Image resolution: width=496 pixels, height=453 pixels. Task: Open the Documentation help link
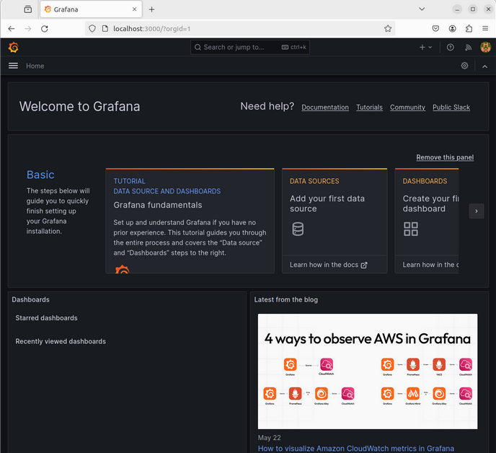pos(325,107)
